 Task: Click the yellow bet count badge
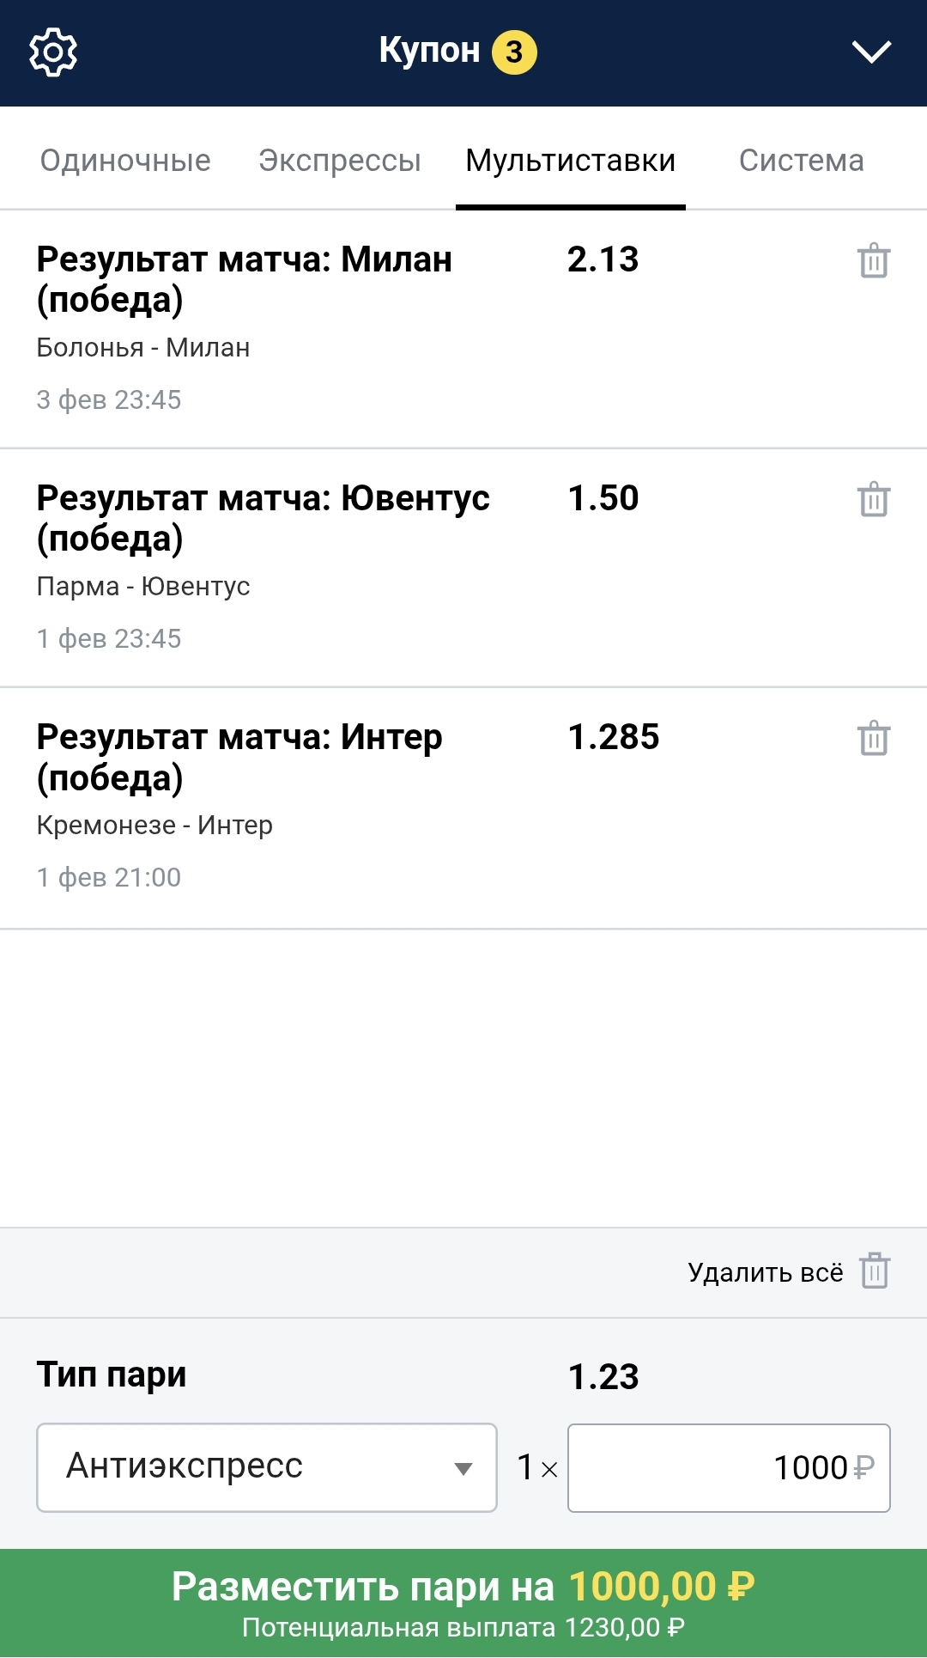point(514,52)
